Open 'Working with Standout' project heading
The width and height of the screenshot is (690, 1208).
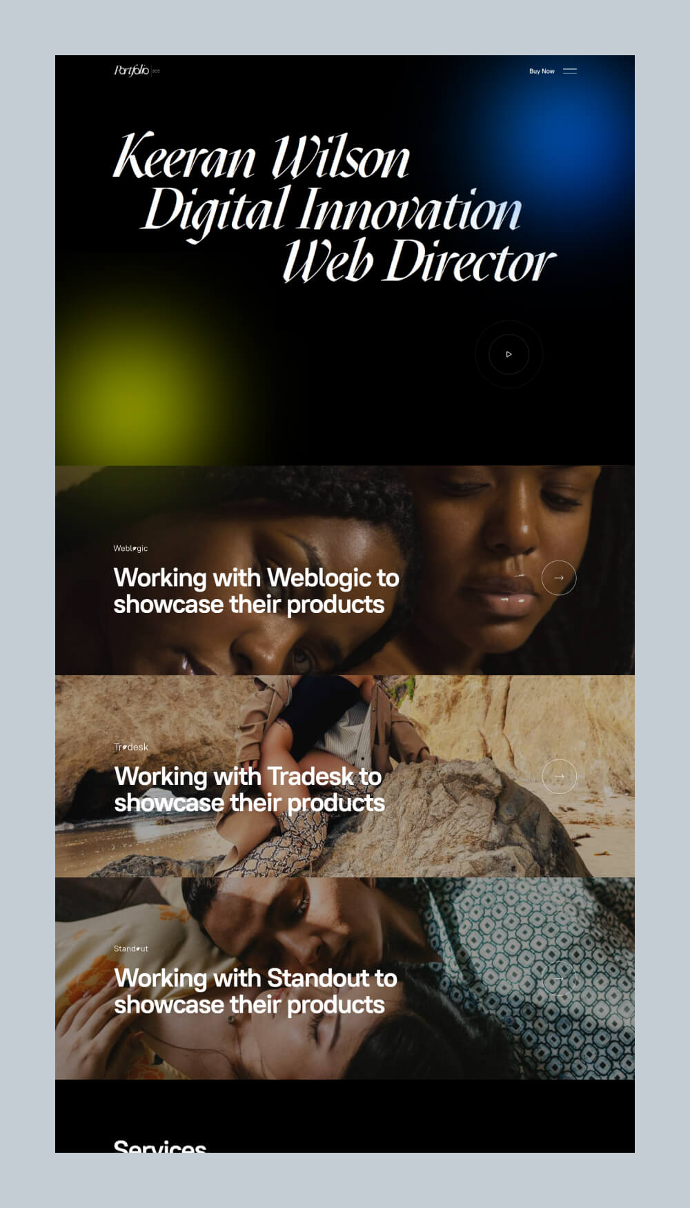tap(255, 991)
